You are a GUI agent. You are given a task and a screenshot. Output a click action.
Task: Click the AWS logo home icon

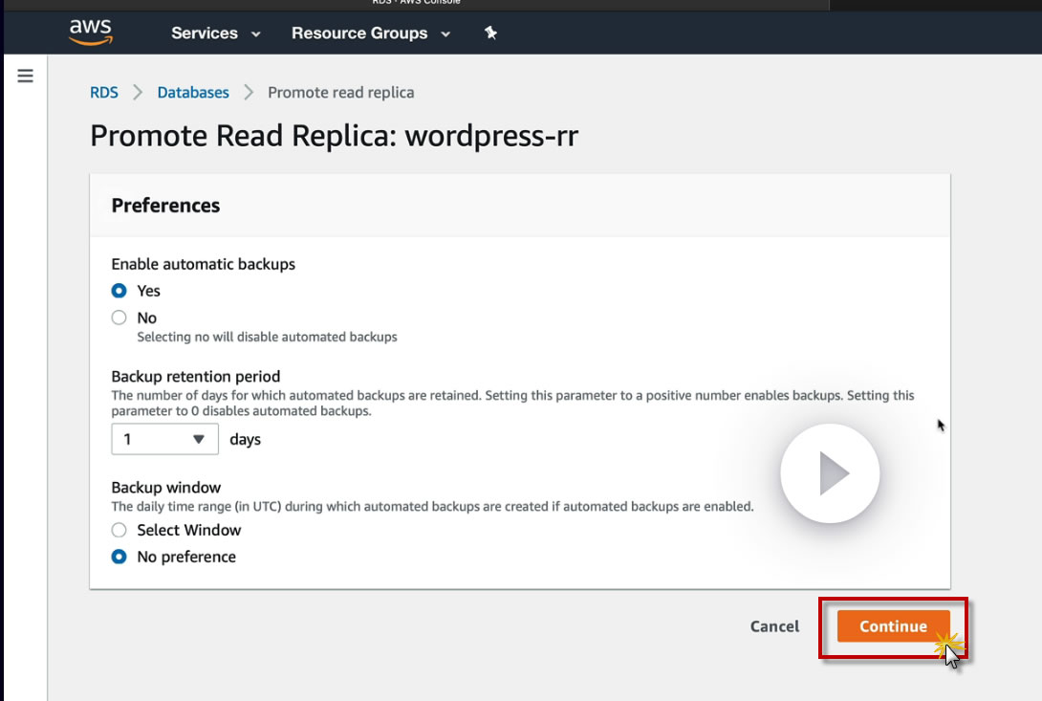pyautogui.click(x=91, y=33)
